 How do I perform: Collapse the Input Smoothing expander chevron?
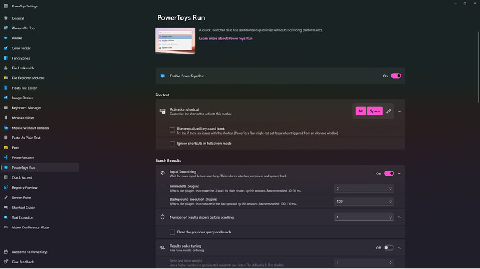(399, 174)
